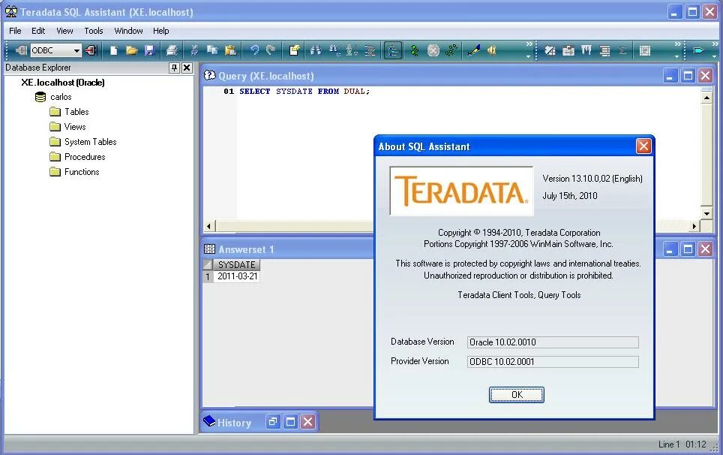Click the SELECT SYSDATE query line
This screenshot has height=455, width=723.
304,92
